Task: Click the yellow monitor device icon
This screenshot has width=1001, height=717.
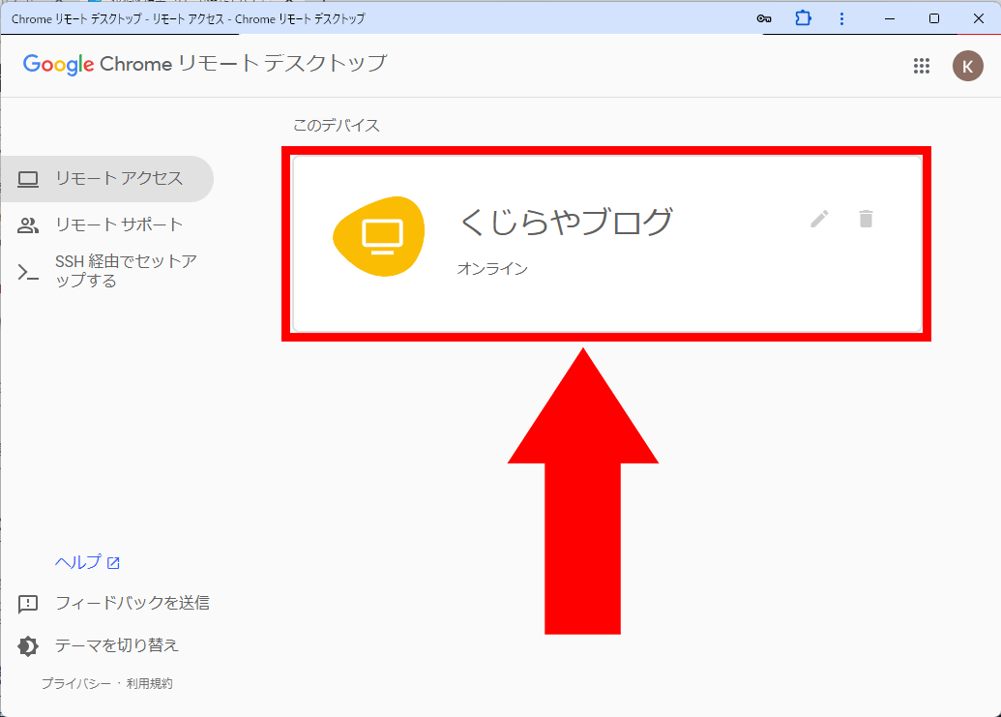Action: click(378, 235)
